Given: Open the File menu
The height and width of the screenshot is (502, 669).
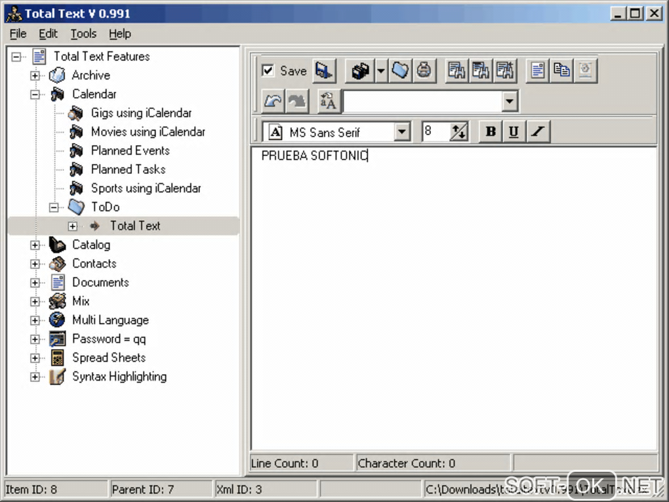Looking at the screenshot, I should [x=18, y=33].
